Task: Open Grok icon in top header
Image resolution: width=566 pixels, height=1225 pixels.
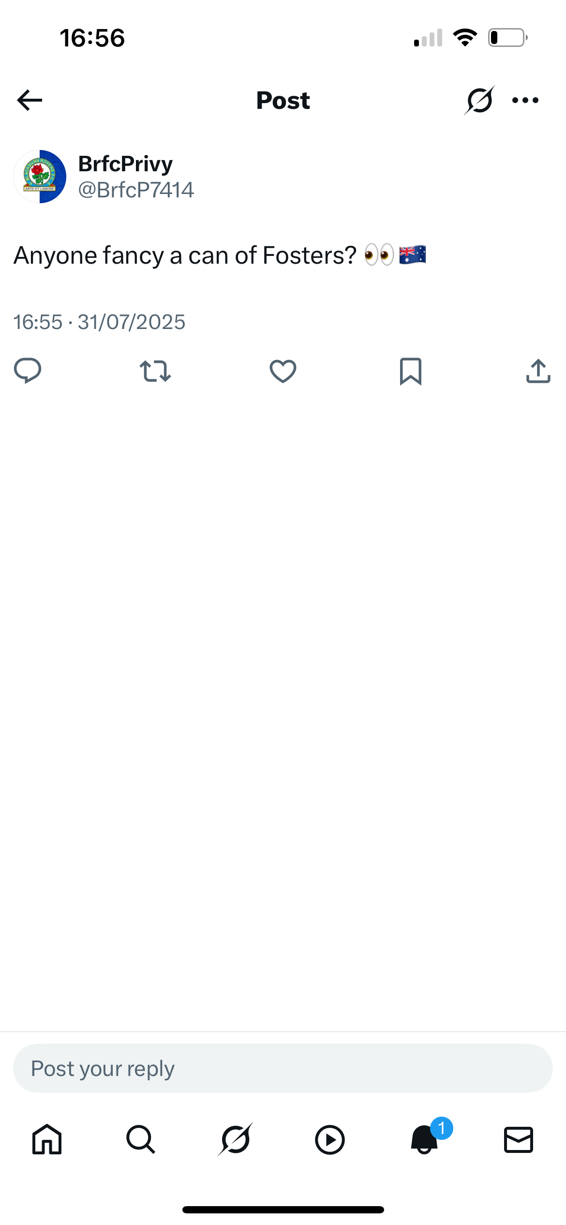Action: (479, 100)
